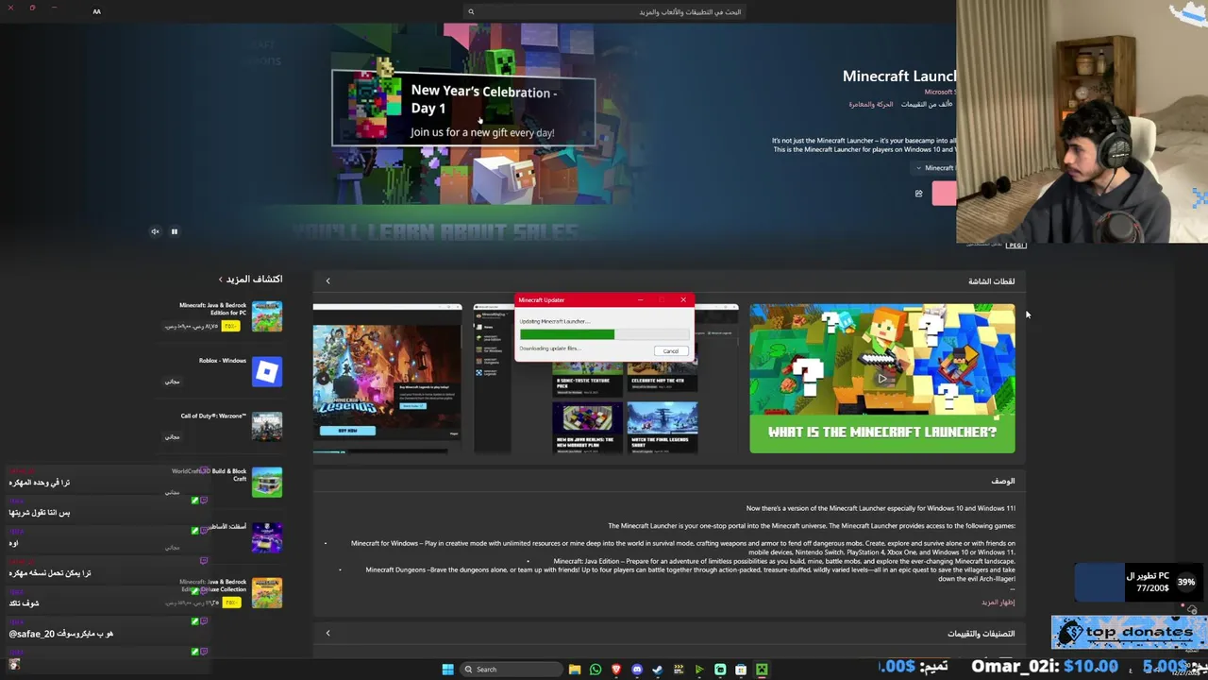This screenshot has width=1208, height=680.
Task: Open Minecraft Java & Bedrock Edition for PC icon
Action: 267,316
